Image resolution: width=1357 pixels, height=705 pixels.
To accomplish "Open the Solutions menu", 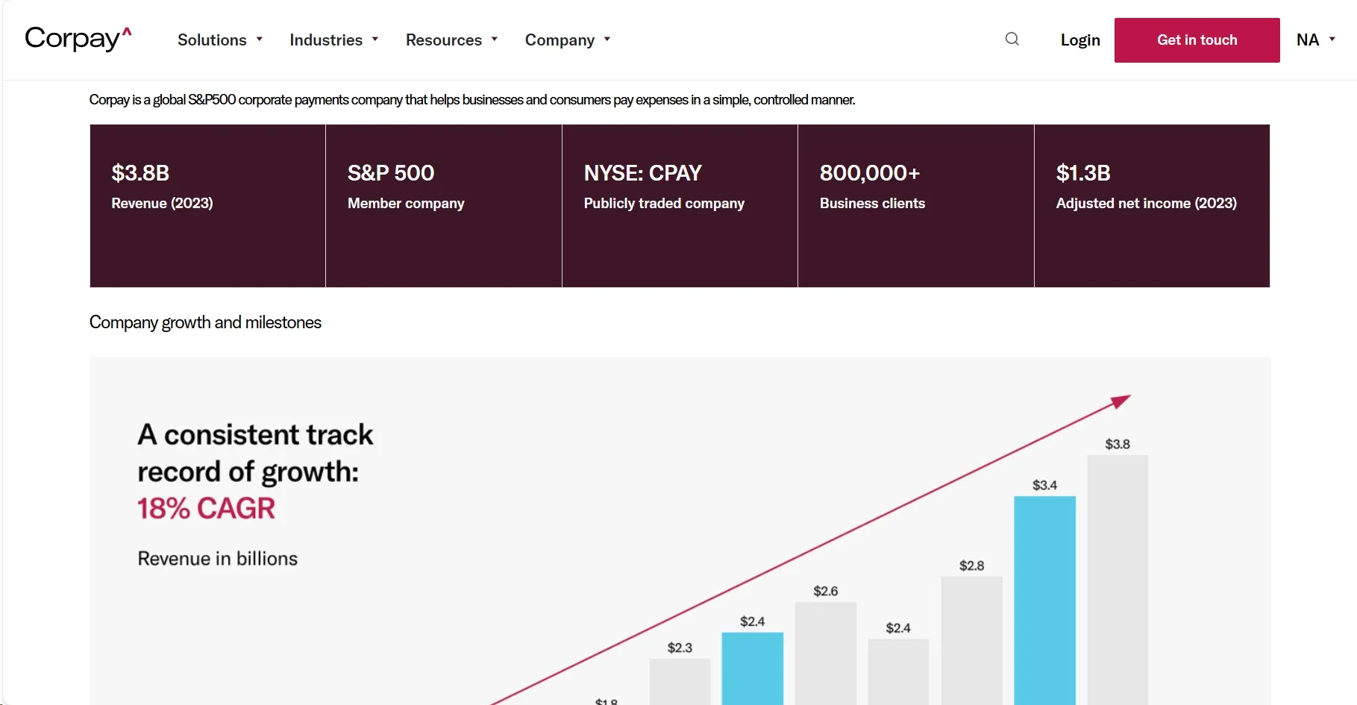I will [x=212, y=40].
